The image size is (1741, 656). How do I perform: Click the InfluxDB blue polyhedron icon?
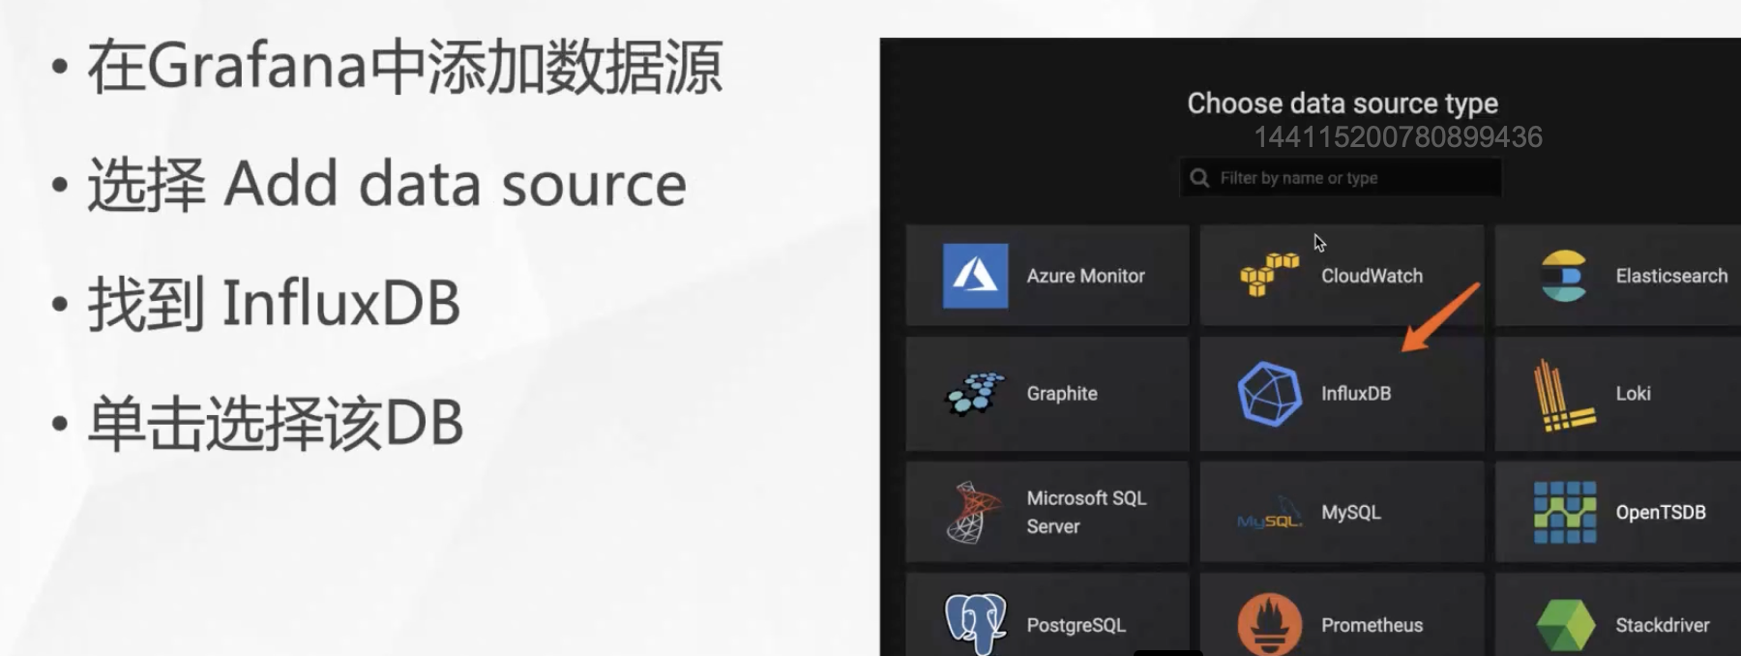point(1269,394)
